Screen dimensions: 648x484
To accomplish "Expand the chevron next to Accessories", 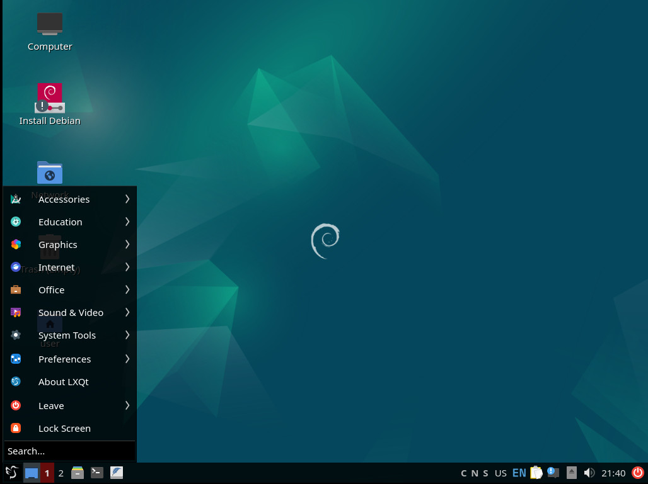I will (127, 200).
